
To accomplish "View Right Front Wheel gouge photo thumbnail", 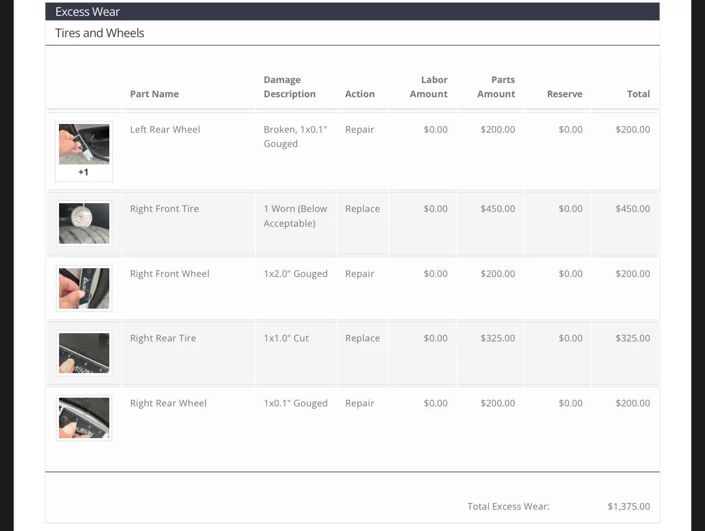I will tap(84, 288).
